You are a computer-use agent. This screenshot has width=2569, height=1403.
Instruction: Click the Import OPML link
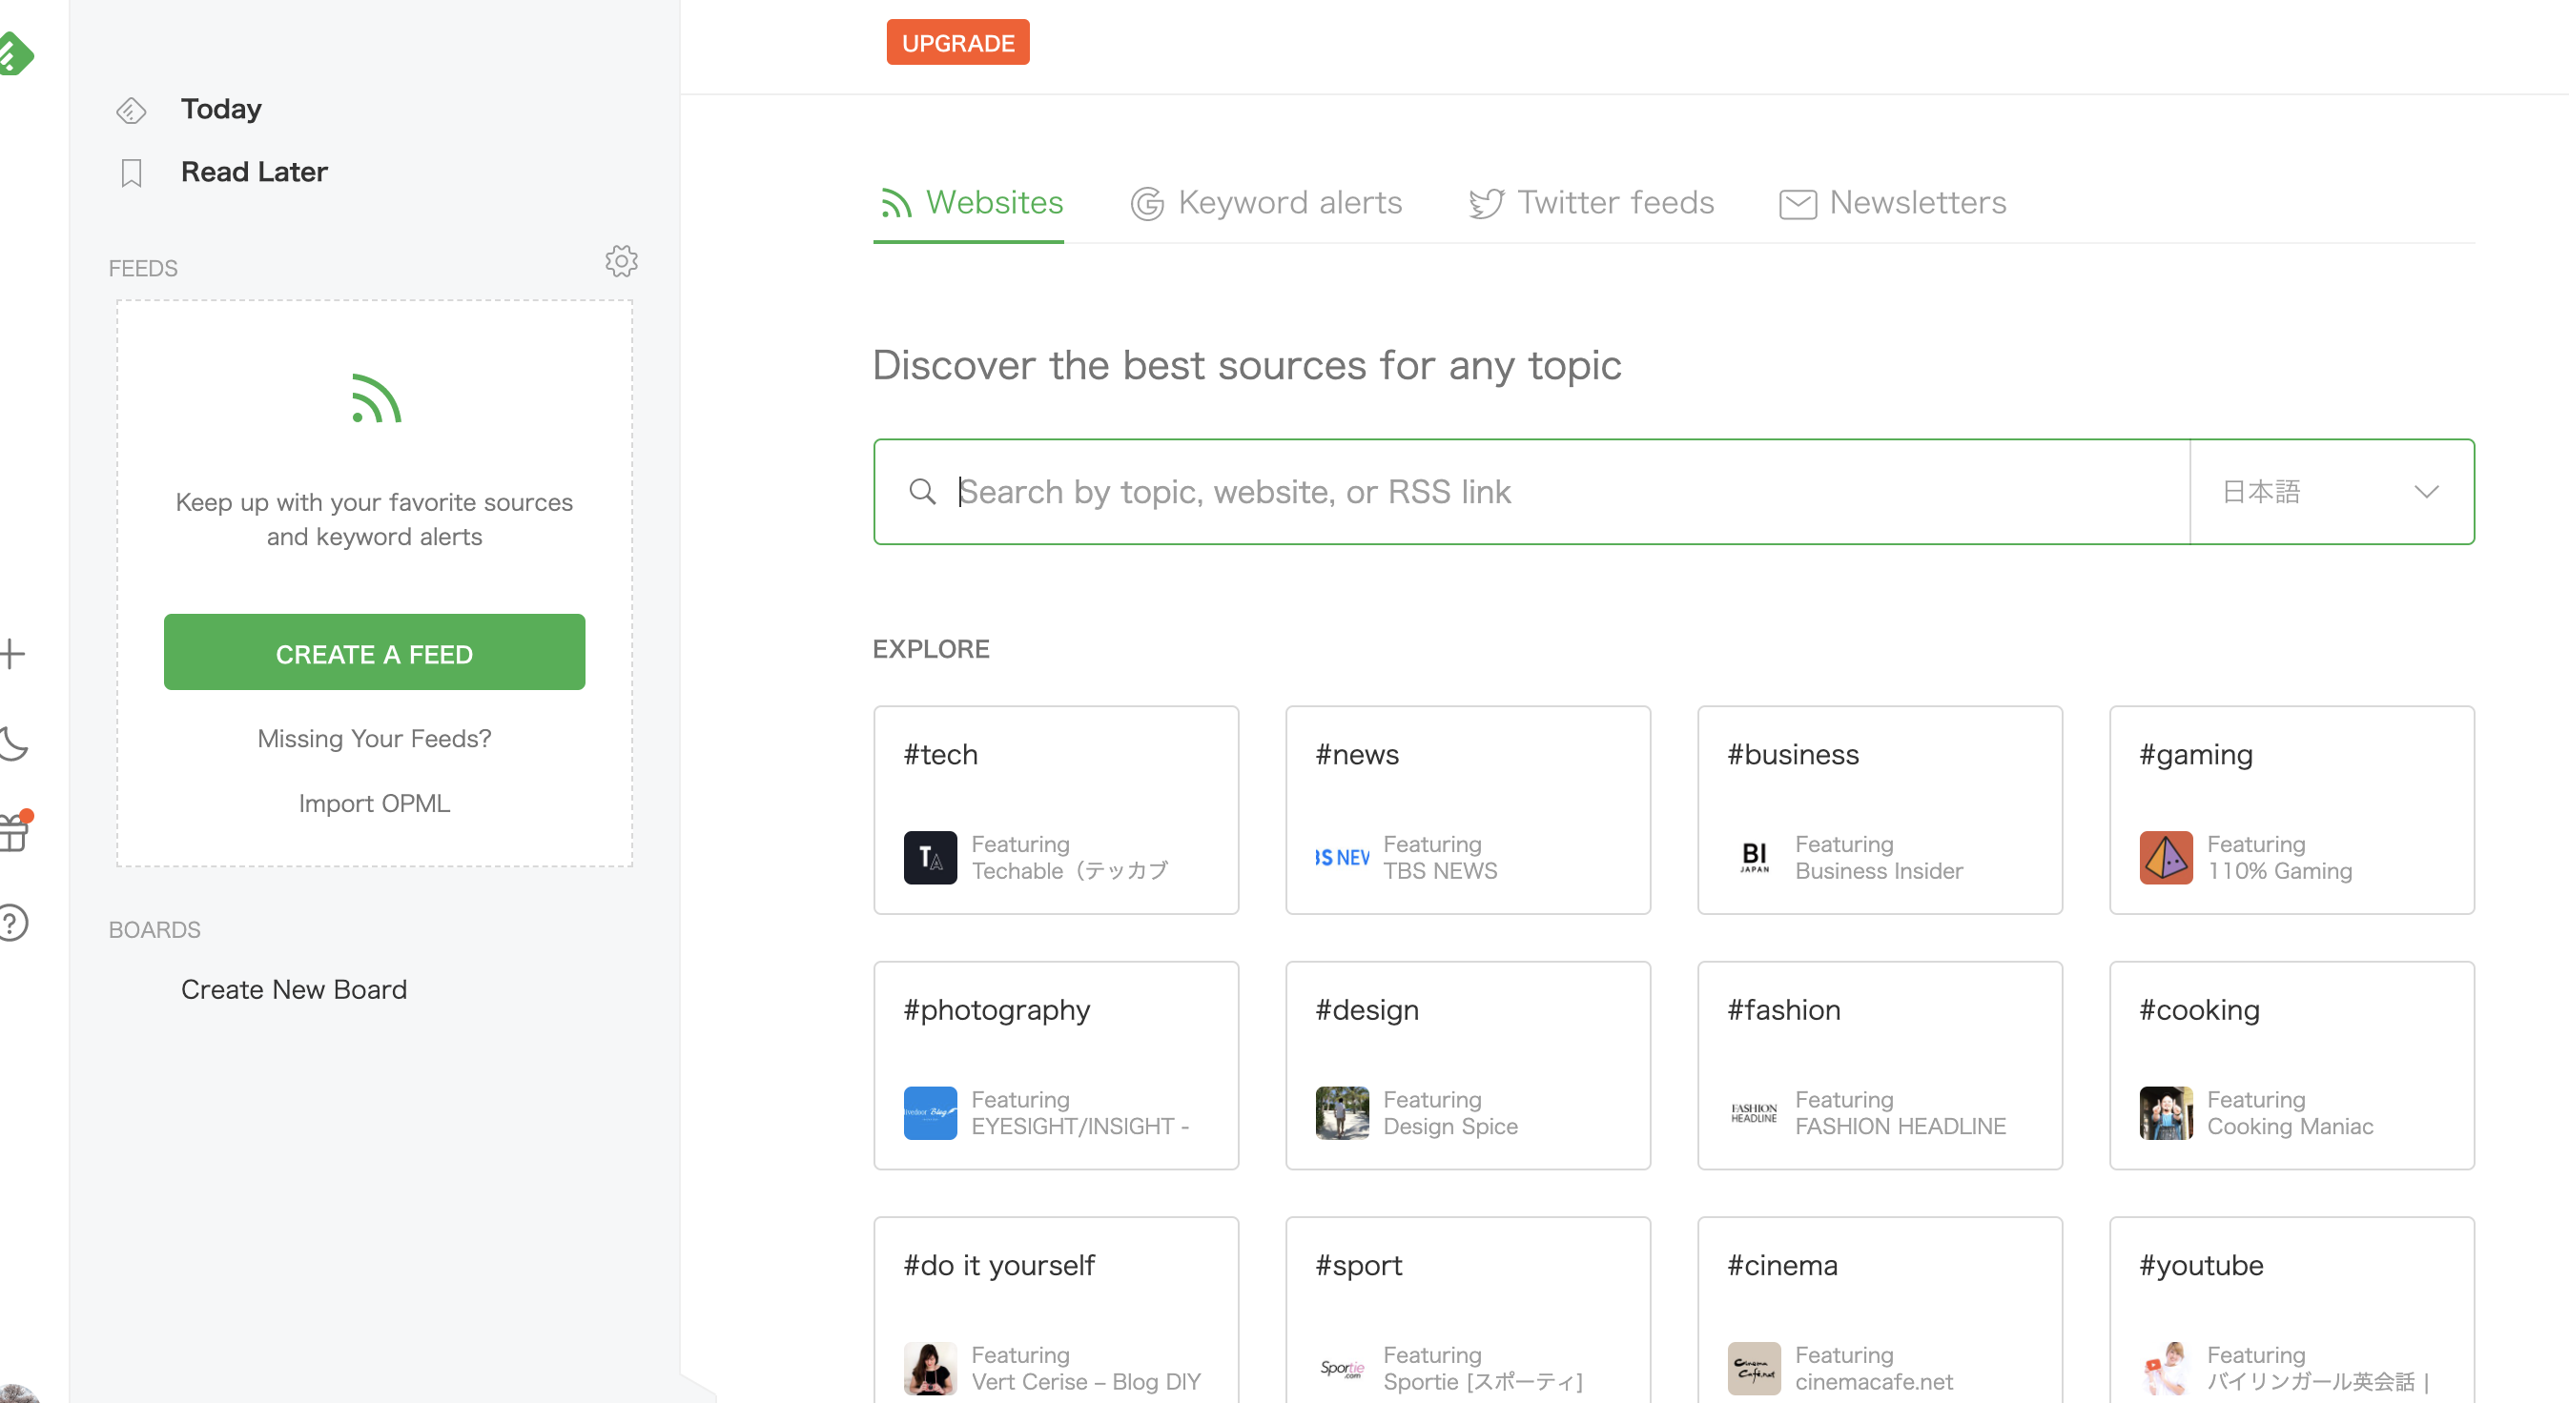pyautogui.click(x=374, y=803)
